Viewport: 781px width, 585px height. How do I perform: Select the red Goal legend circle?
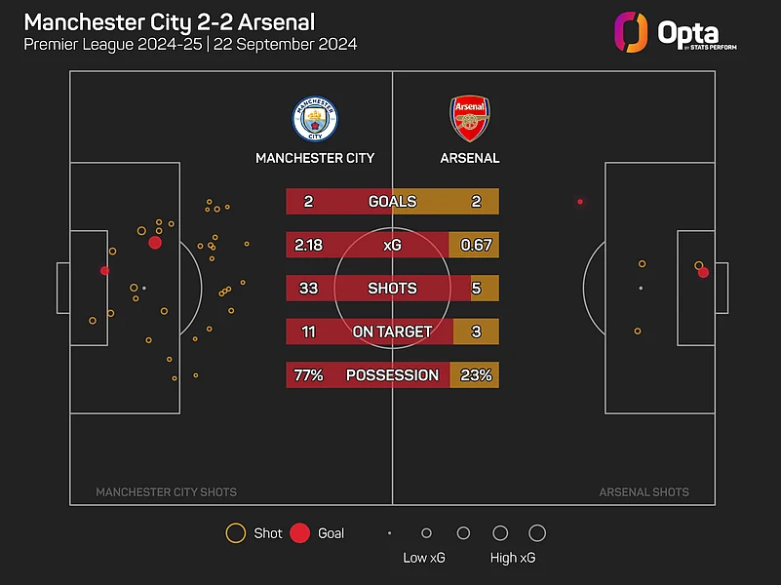tap(299, 533)
